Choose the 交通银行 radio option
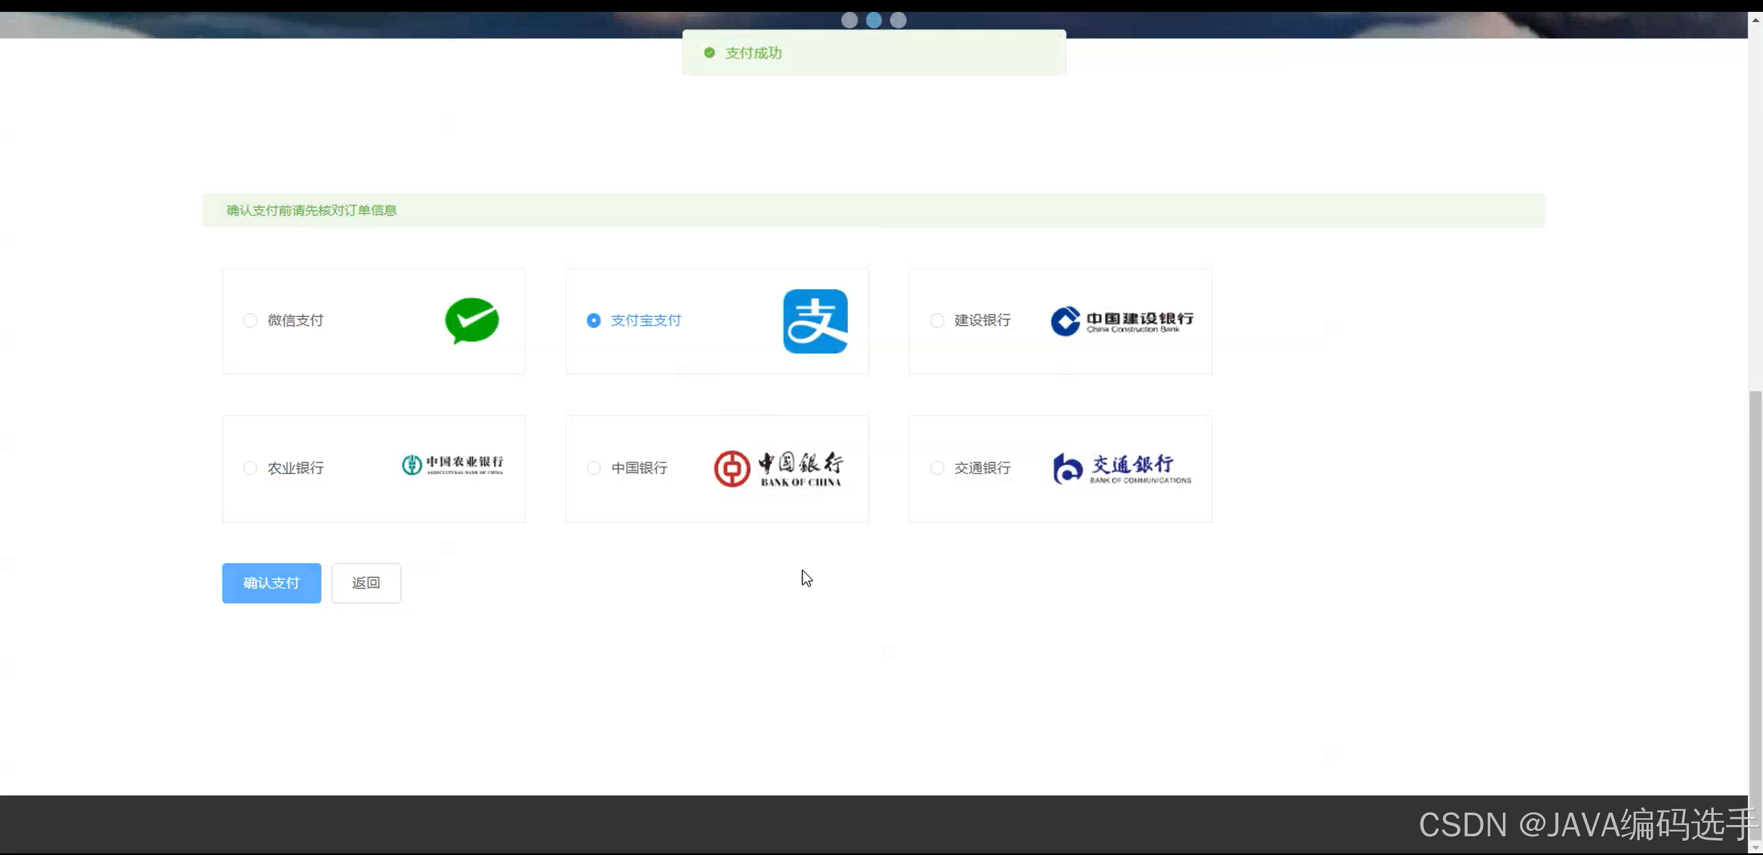 coord(937,468)
